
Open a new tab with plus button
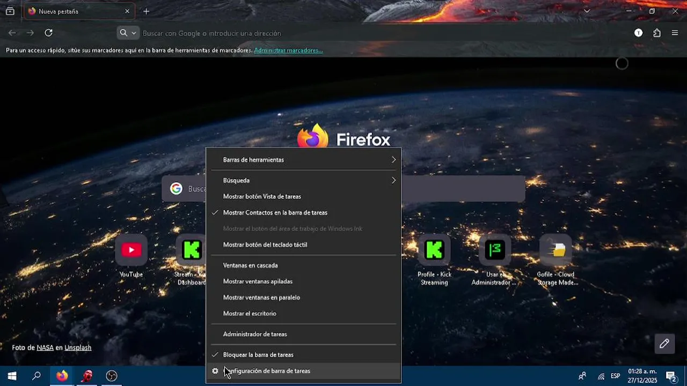pos(146,11)
